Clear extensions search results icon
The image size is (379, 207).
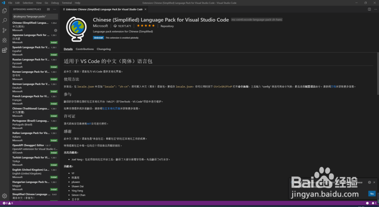pos(49,9)
